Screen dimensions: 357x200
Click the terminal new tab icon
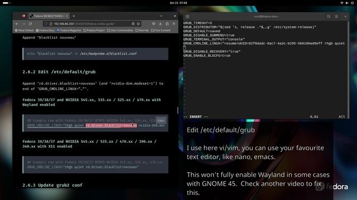tap(187, 17)
